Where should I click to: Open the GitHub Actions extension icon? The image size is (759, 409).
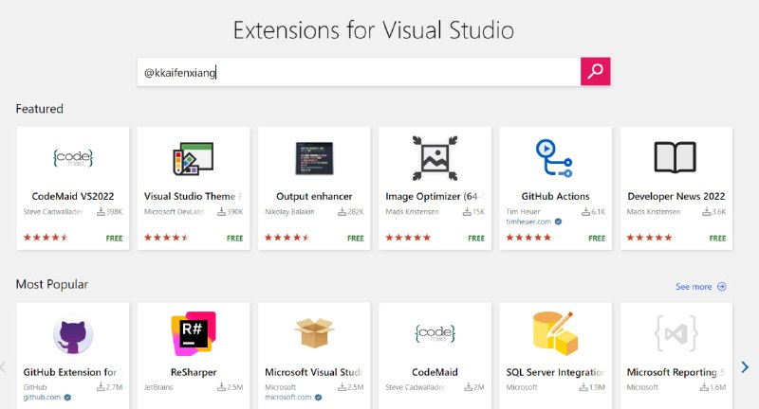(555, 157)
